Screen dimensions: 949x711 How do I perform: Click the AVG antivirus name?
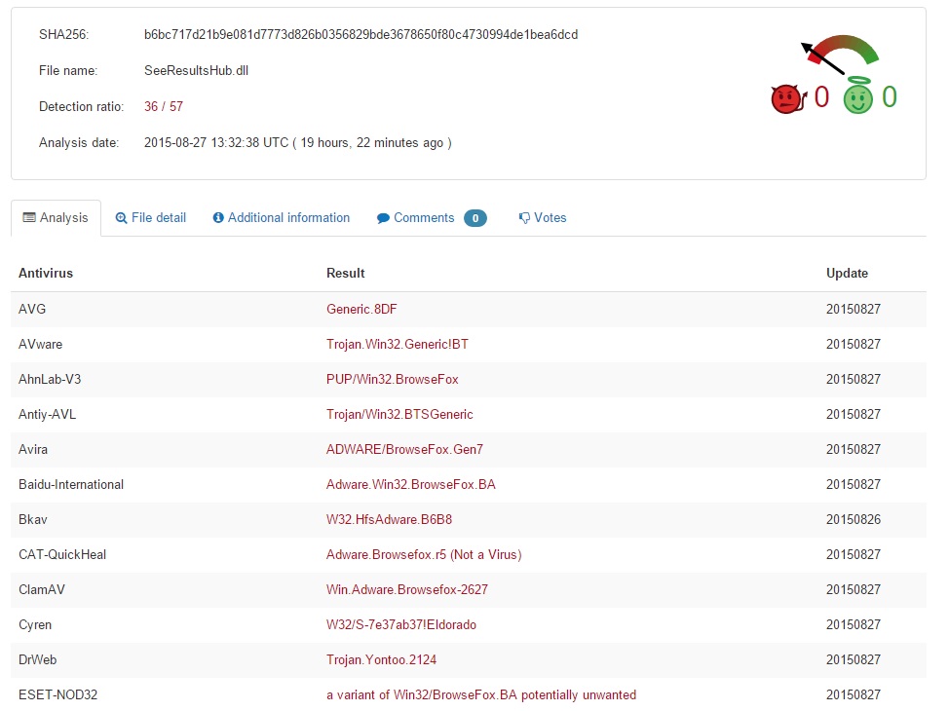(32, 309)
